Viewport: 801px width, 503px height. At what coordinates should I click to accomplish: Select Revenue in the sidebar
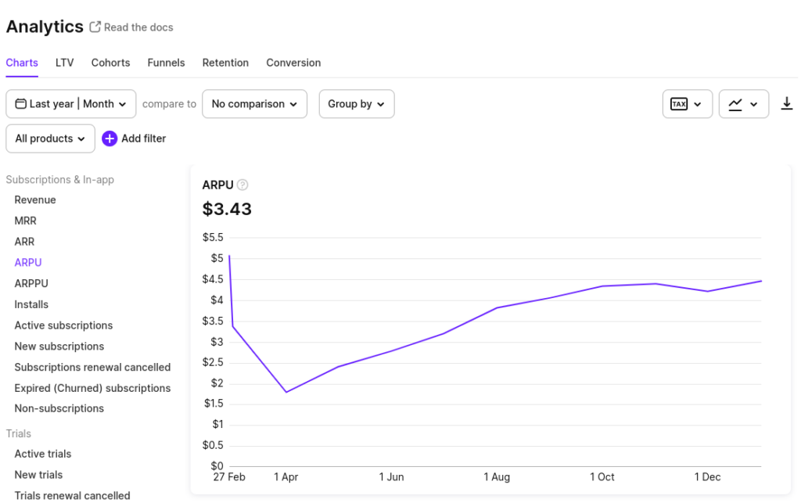click(35, 200)
